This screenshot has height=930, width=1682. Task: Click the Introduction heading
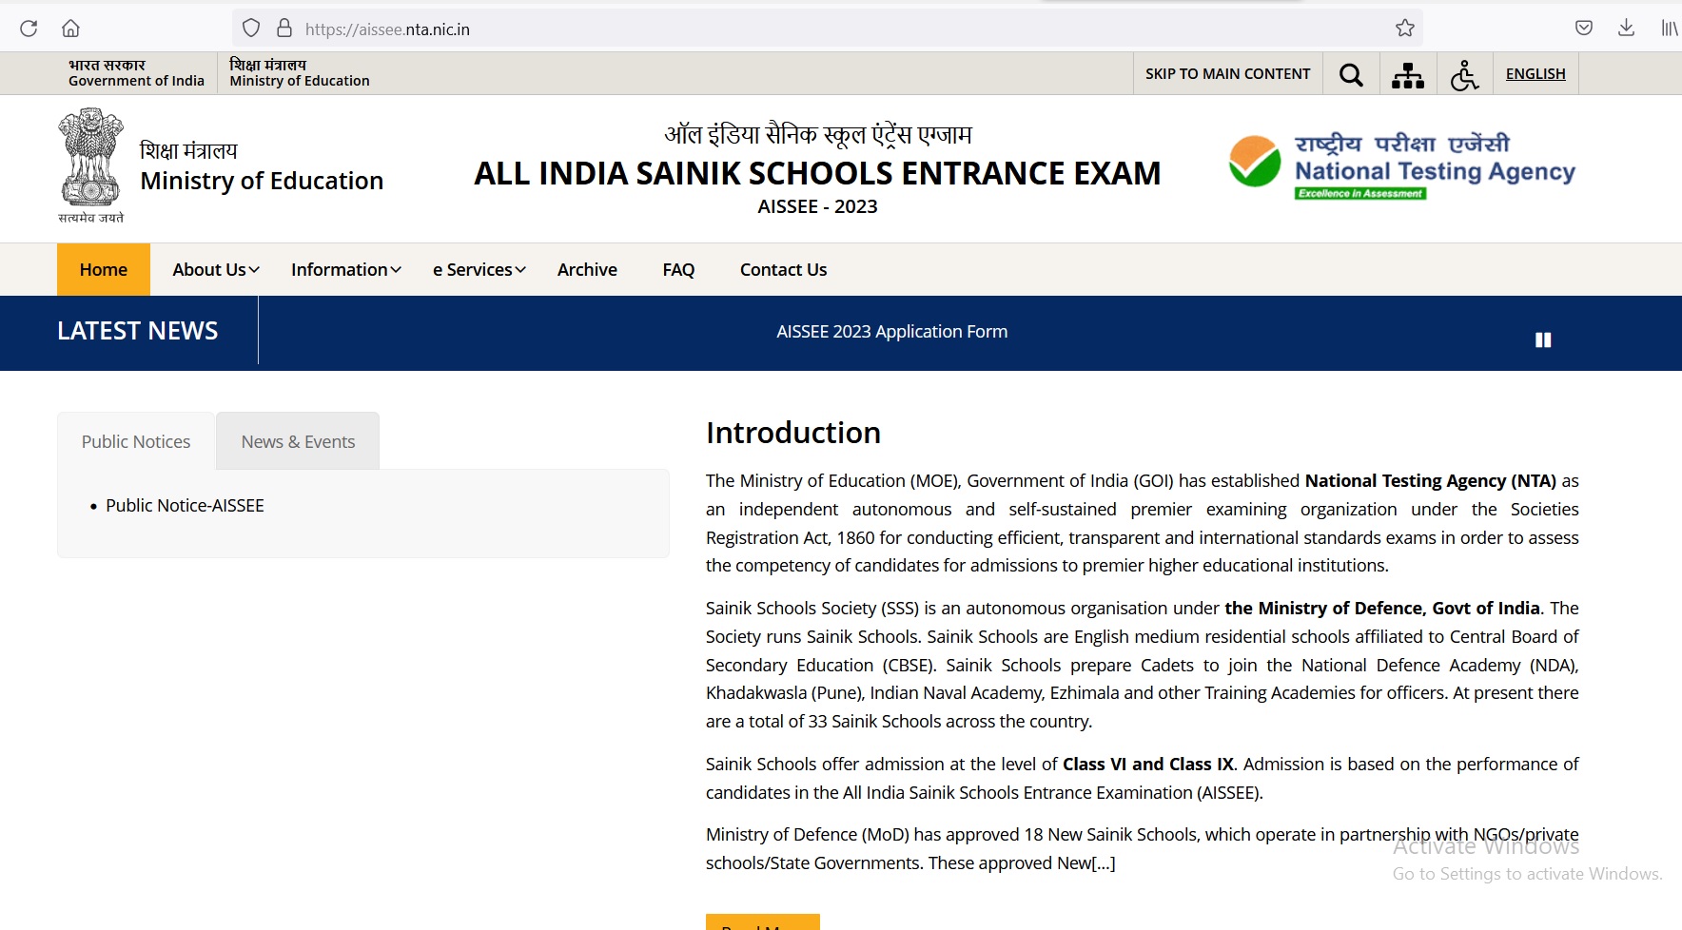point(793,433)
